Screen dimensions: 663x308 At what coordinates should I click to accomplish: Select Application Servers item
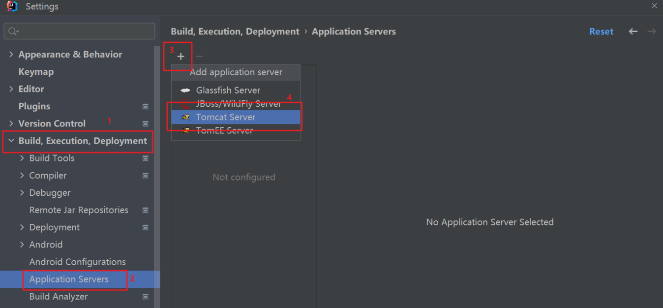tap(69, 279)
